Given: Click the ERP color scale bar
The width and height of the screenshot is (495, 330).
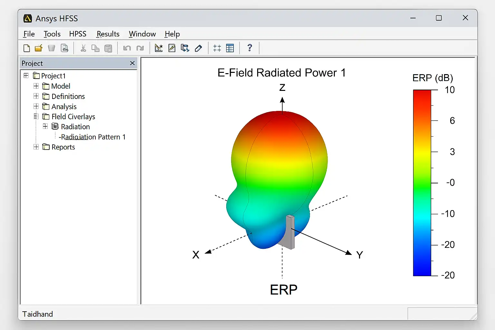Looking at the screenshot, I should tap(422, 183).
